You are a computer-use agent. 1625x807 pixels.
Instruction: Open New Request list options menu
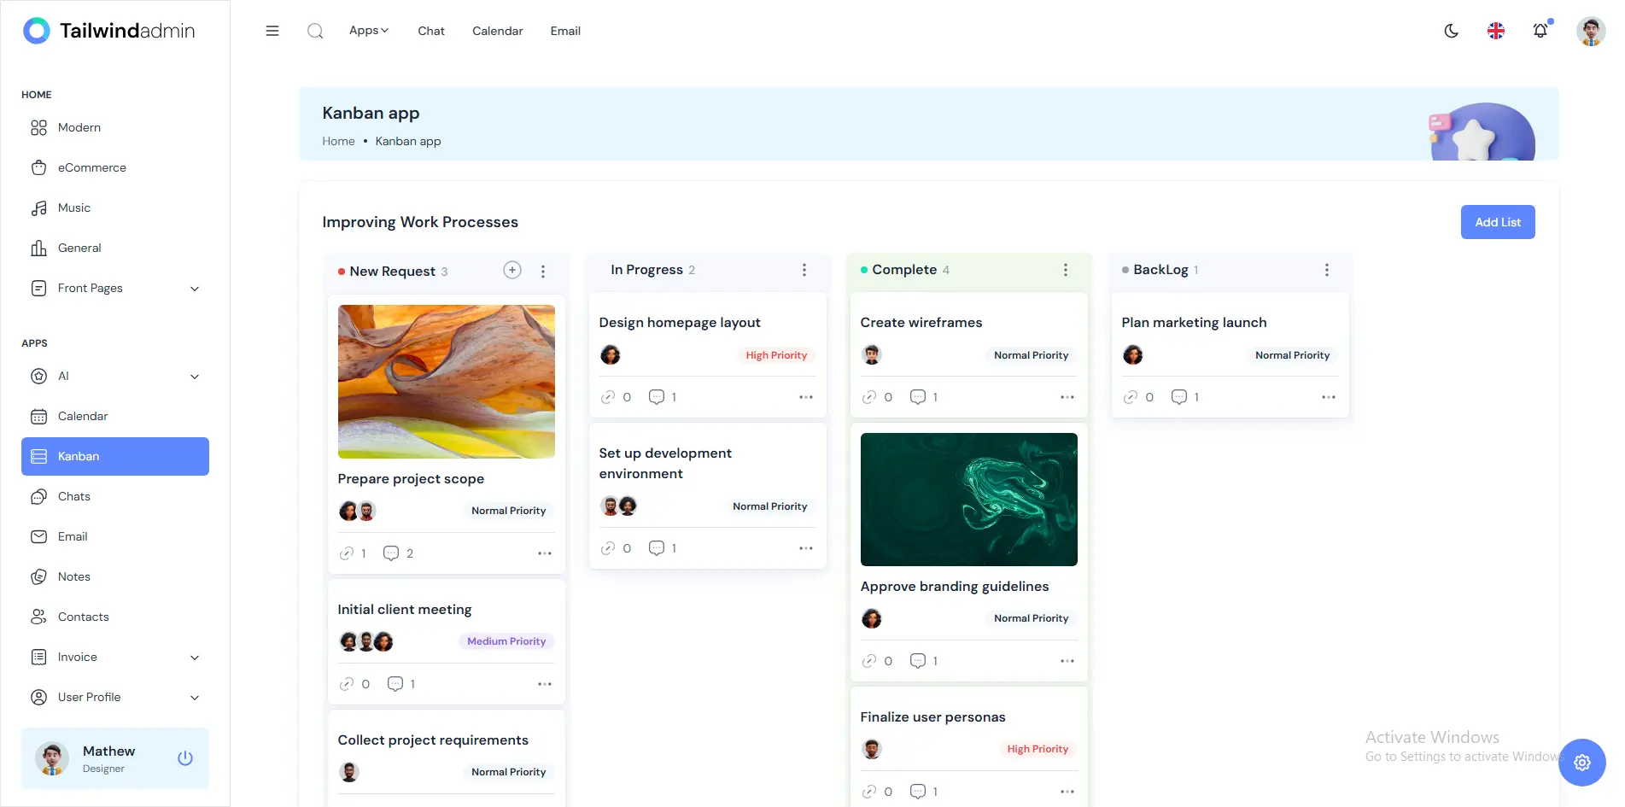543,271
